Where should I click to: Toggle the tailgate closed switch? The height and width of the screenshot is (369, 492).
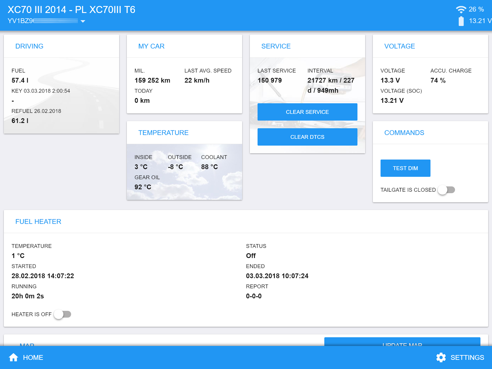click(446, 190)
